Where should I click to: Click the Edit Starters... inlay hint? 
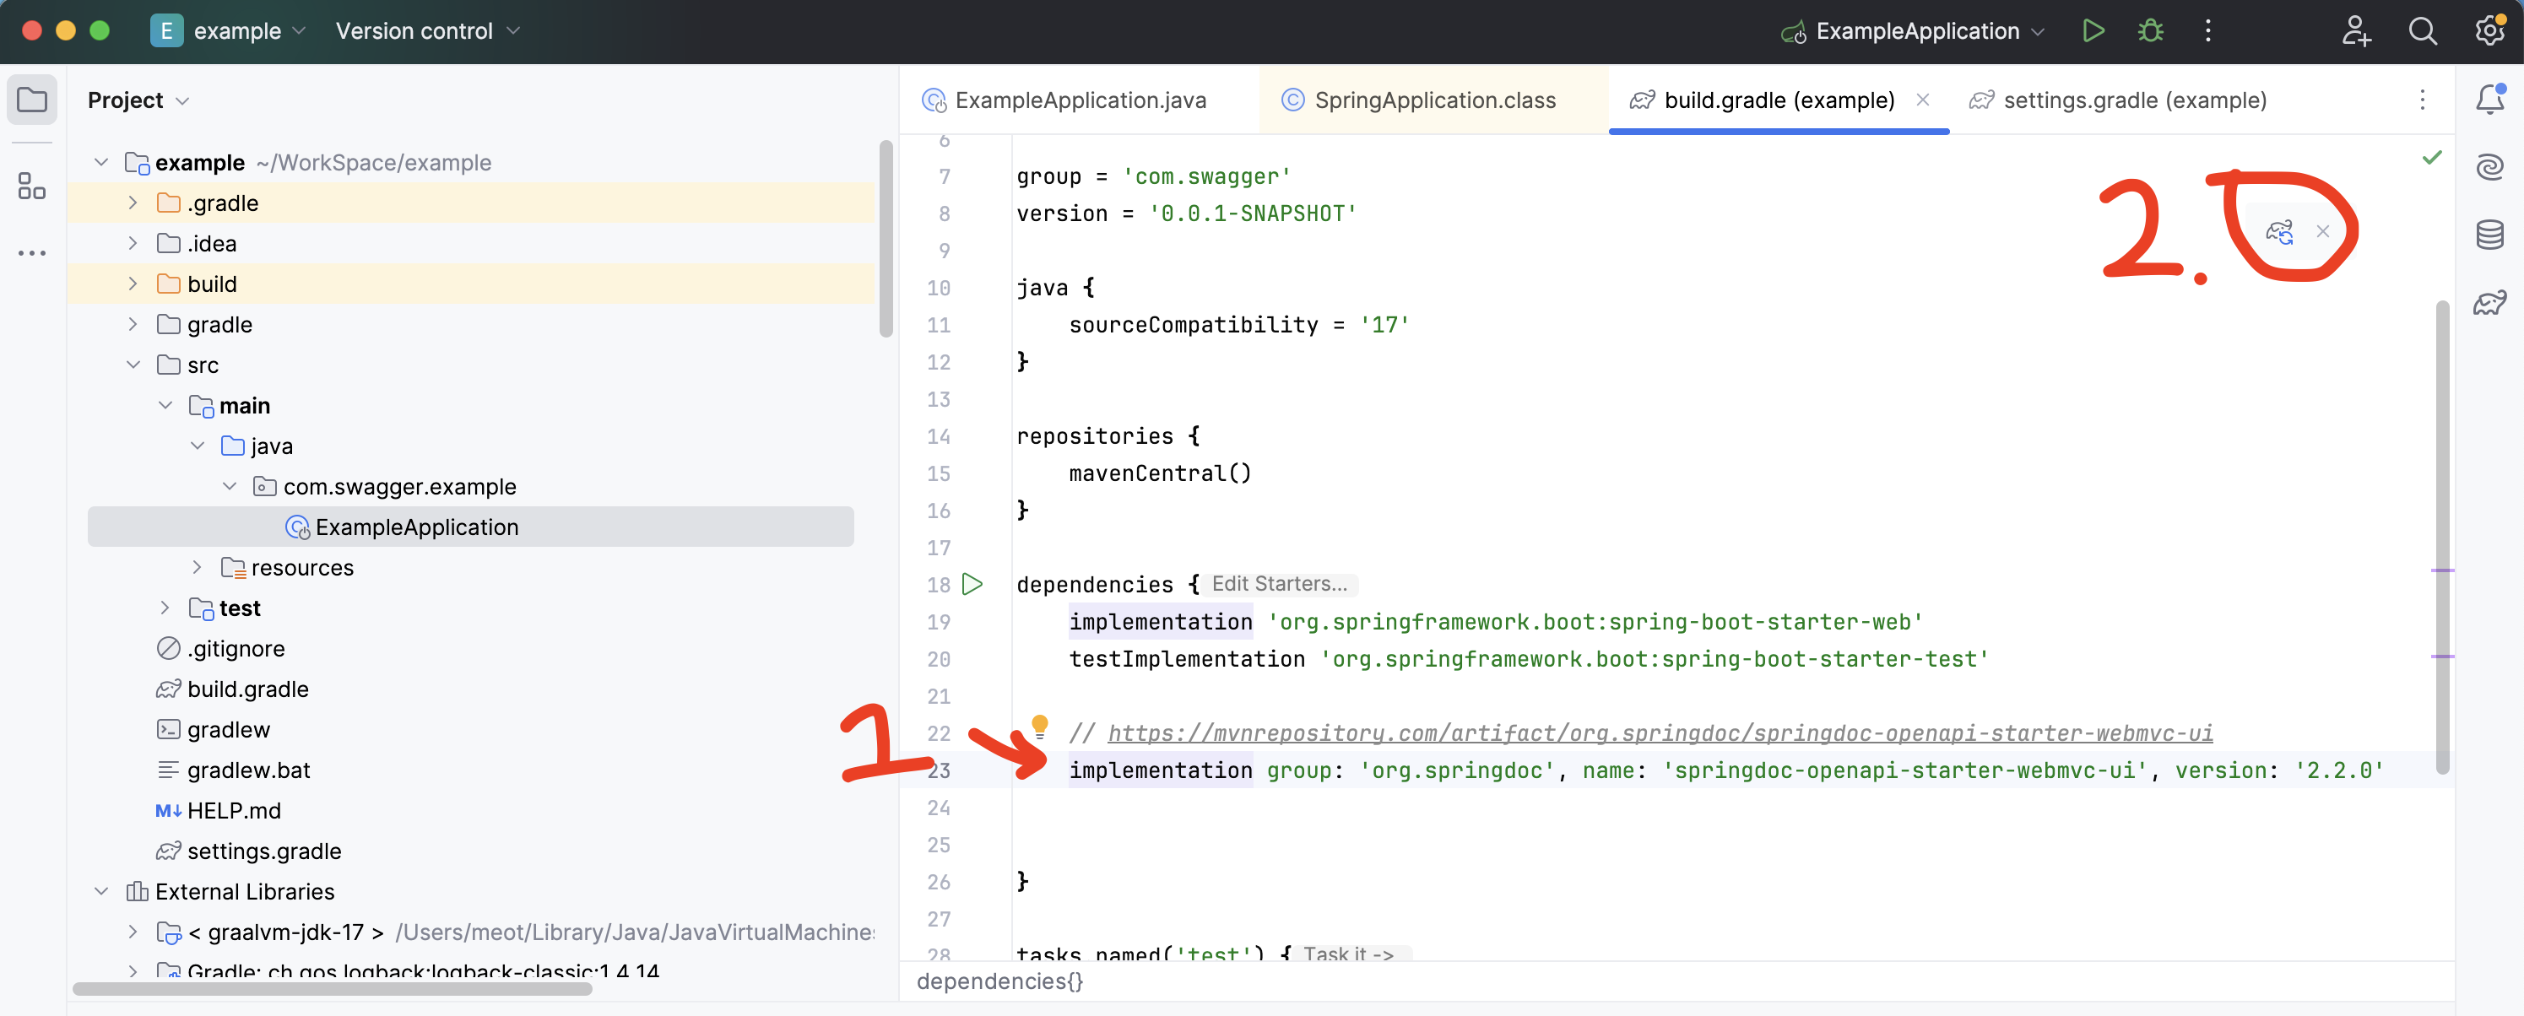tap(1279, 584)
